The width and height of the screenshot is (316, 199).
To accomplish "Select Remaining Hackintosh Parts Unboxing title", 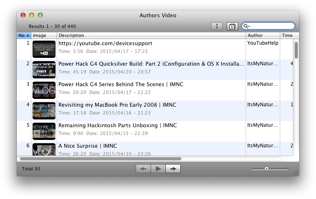I will click(118, 126).
